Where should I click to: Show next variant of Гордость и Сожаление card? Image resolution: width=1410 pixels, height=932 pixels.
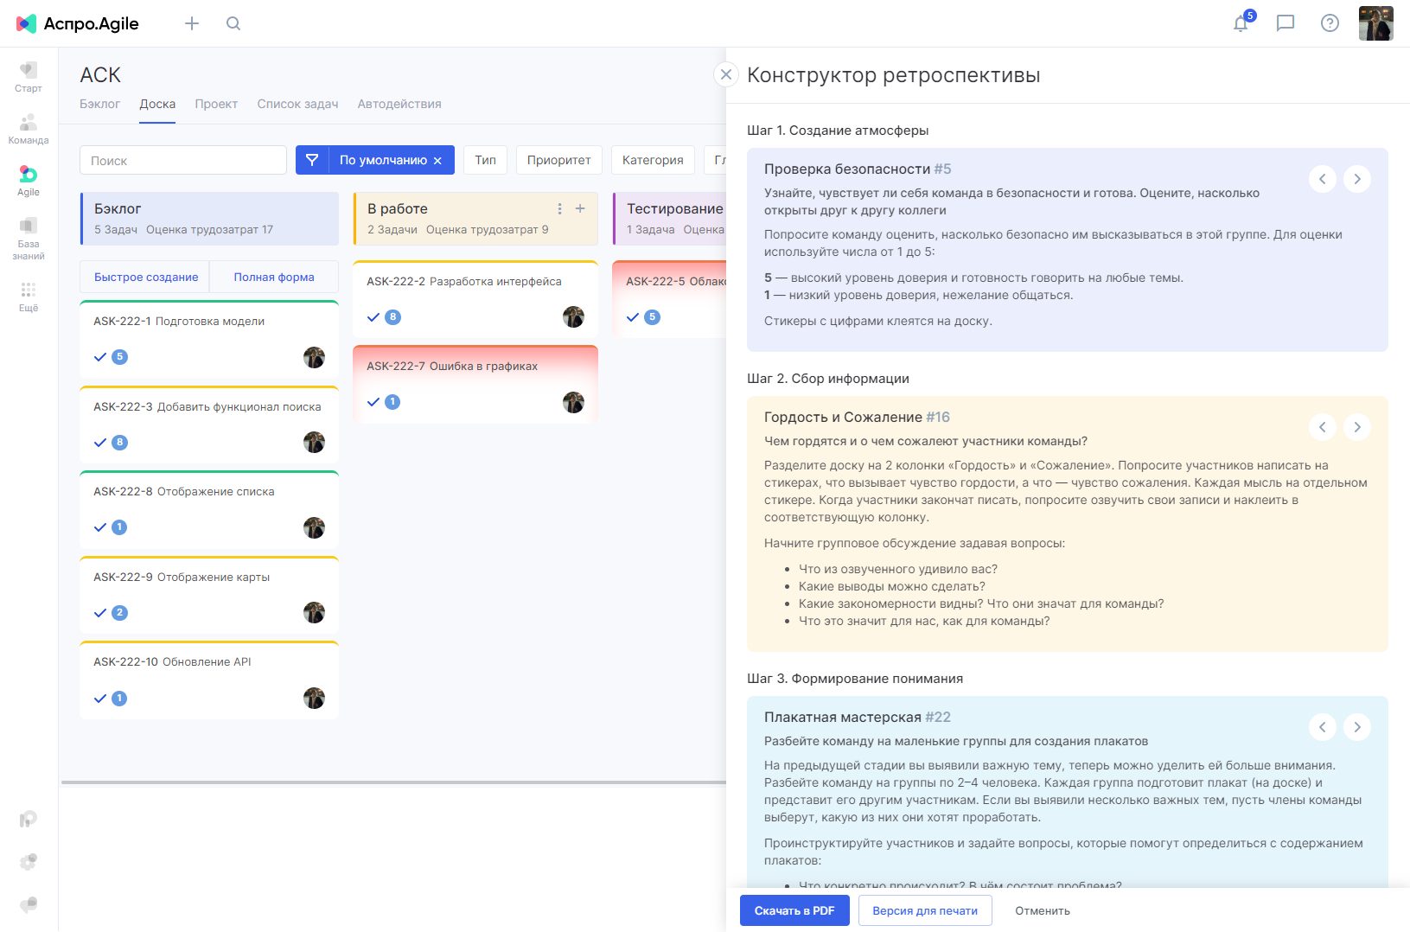tap(1357, 427)
